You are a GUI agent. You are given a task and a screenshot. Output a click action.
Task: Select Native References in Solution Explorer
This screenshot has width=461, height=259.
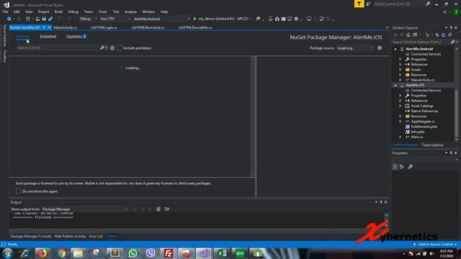(424, 111)
